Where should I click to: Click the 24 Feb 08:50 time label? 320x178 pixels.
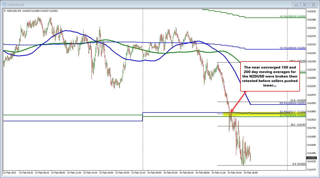point(202,173)
